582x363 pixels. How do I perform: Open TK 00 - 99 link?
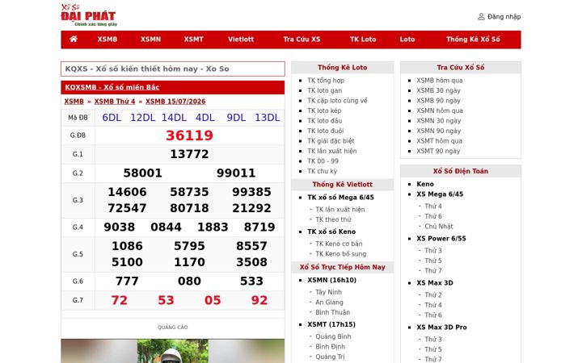[323, 161]
